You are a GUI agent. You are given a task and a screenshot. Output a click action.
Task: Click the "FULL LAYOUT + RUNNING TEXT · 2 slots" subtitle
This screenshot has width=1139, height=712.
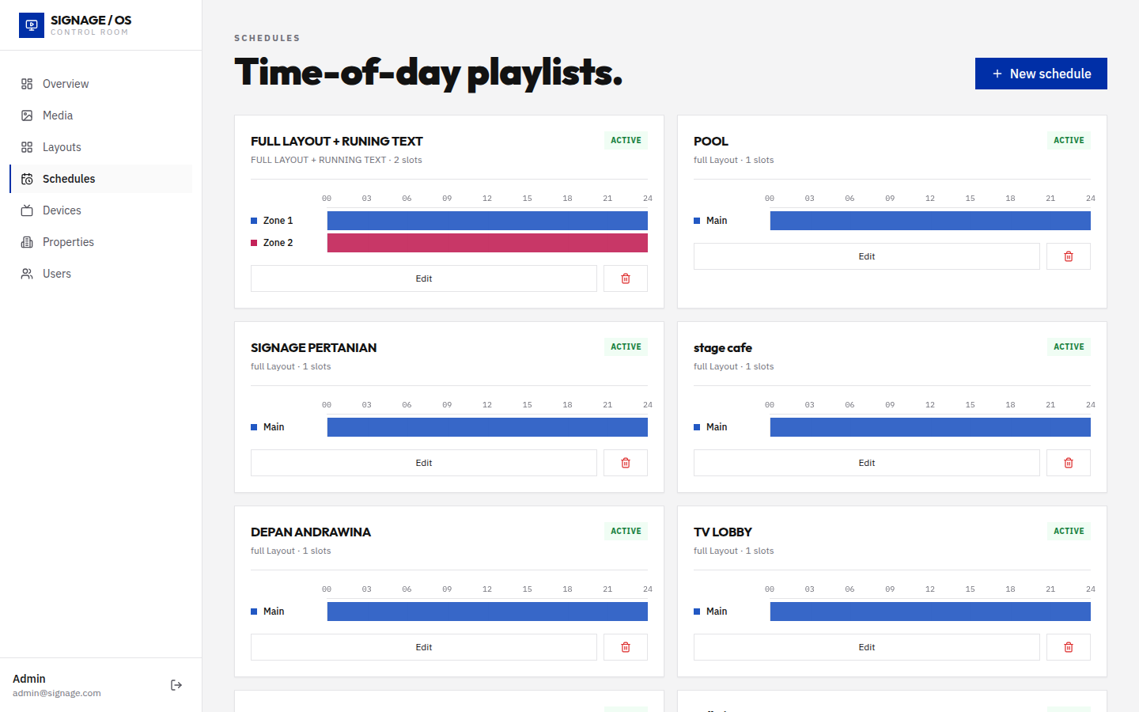pos(336,160)
